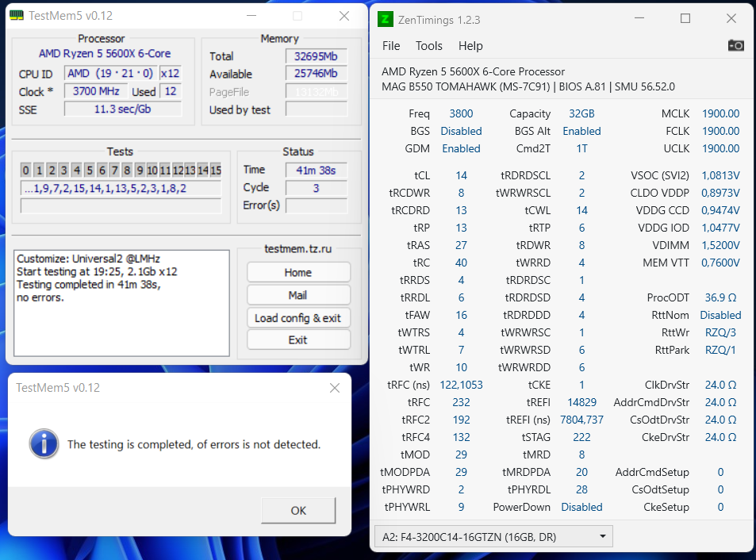Click the tRC value 40
756x560 pixels.
(461, 263)
